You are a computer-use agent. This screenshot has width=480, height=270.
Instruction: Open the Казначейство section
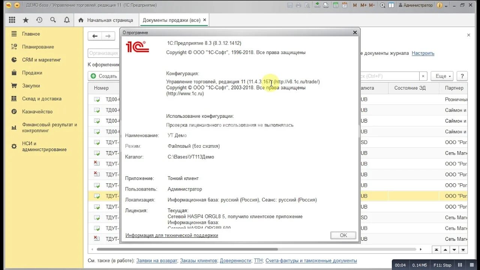(37, 111)
